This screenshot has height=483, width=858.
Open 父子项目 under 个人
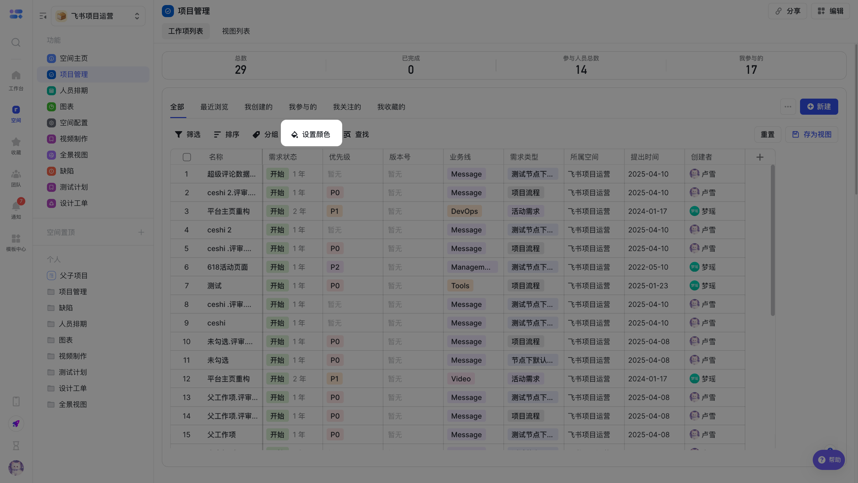point(93,276)
